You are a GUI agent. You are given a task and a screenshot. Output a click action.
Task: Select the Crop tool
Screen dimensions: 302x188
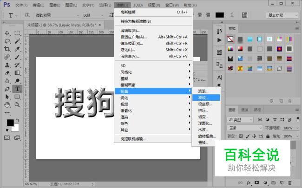(7, 49)
